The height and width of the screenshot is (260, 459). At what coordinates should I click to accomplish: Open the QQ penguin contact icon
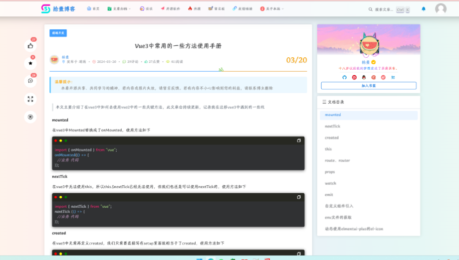click(364, 77)
